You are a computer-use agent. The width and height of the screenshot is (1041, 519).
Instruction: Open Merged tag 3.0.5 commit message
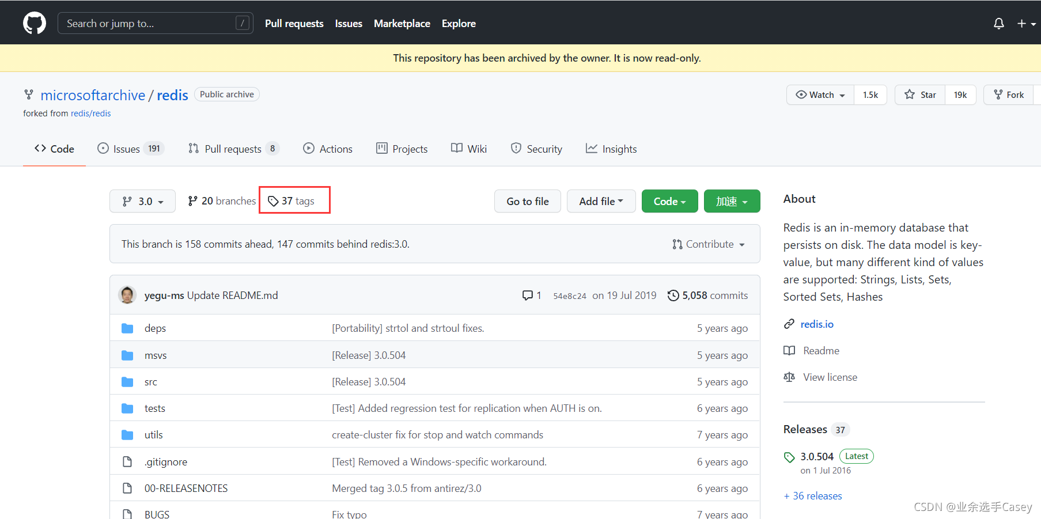coord(407,488)
